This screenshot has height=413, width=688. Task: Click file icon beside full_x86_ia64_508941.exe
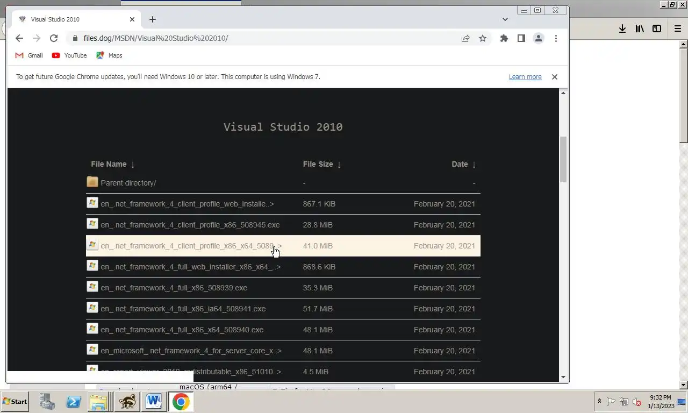click(x=92, y=308)
